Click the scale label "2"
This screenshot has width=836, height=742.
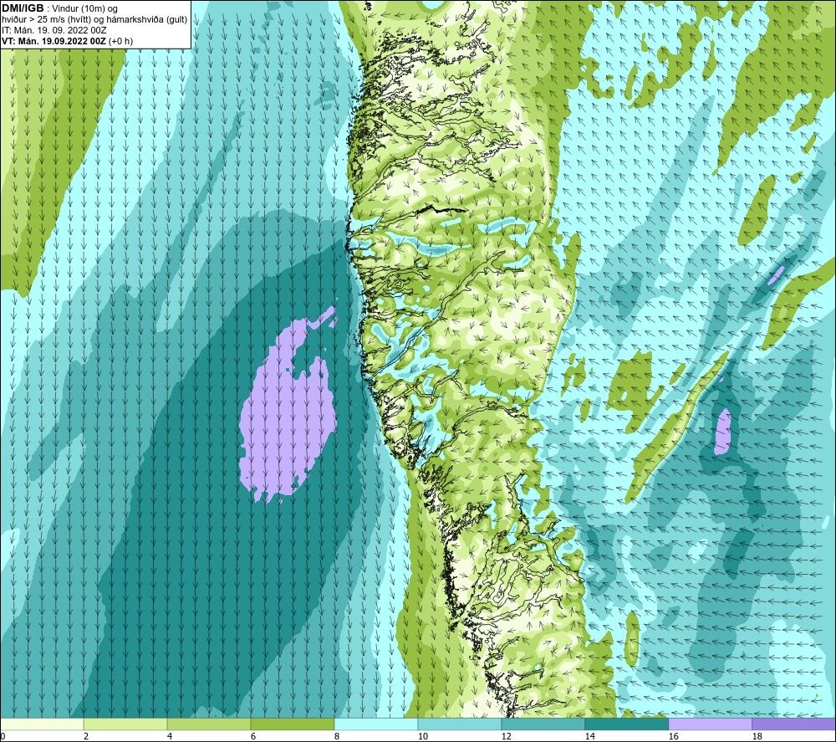(x=86, y=736)
